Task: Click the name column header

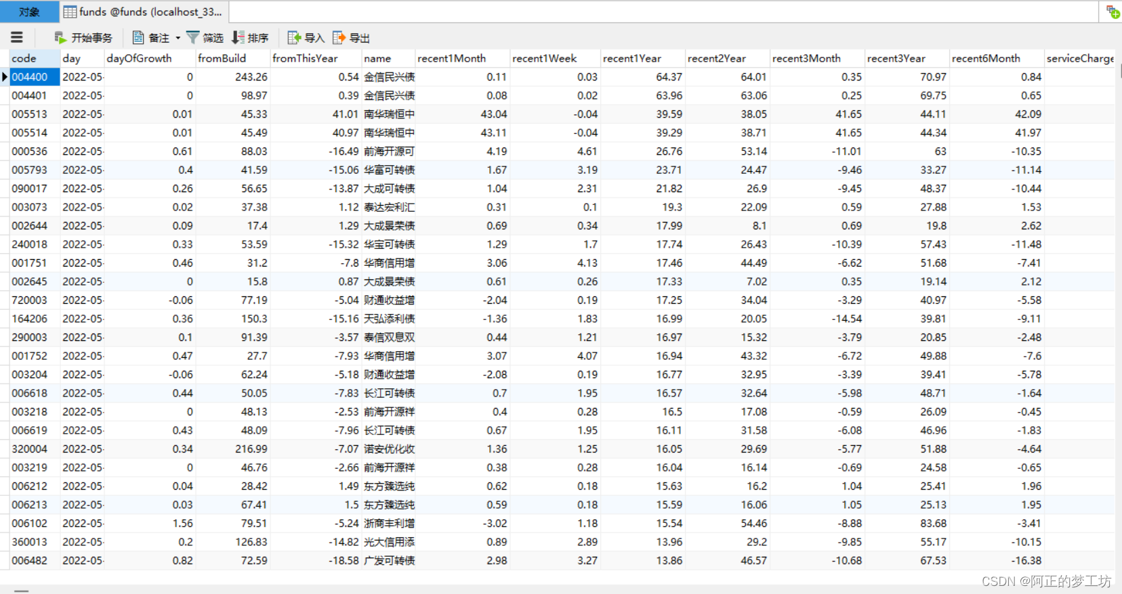Action: point(388,58)
